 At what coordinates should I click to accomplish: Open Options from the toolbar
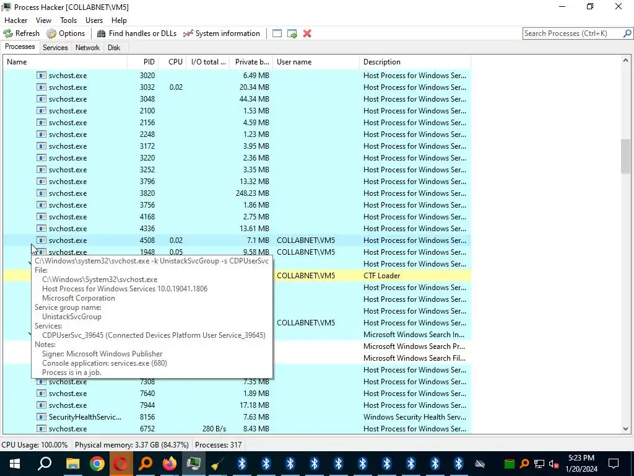coord(66,33)
